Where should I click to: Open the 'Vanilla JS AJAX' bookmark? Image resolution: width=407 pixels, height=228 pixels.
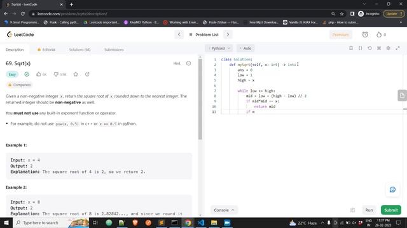pyautogui.click(x=300, y=23)
